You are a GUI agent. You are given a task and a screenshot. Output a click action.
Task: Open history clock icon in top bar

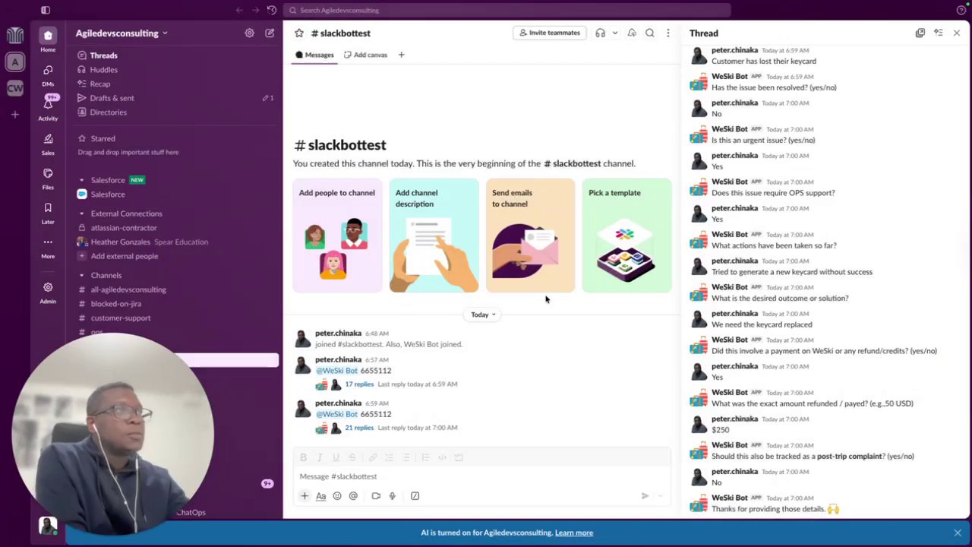pos(272,11)
